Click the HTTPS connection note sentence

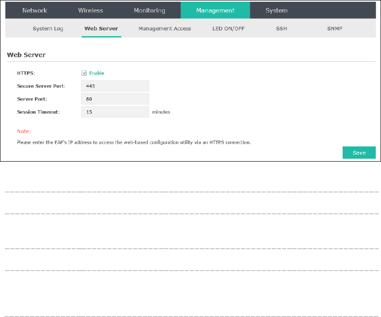[134, 142]
